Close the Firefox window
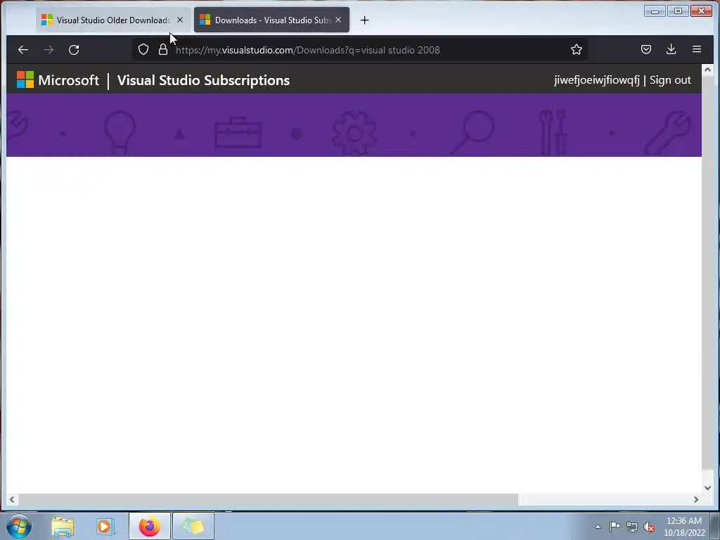The height and width of the screenshot is (540, 720). tap(701, 11)
